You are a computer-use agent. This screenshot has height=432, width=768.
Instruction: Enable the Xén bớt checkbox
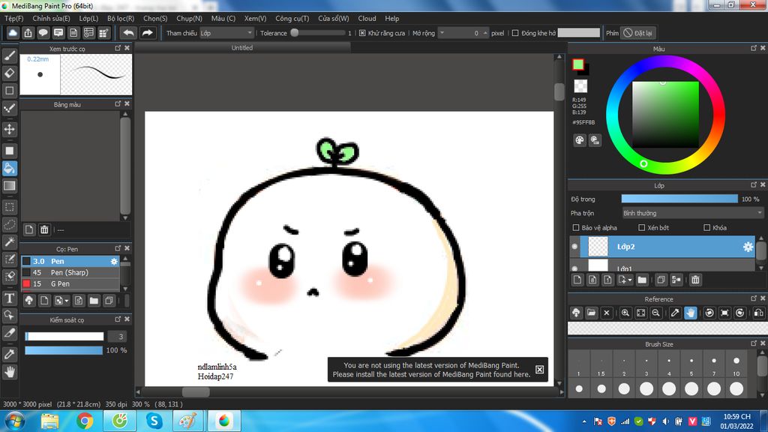[x=642, y=228]
